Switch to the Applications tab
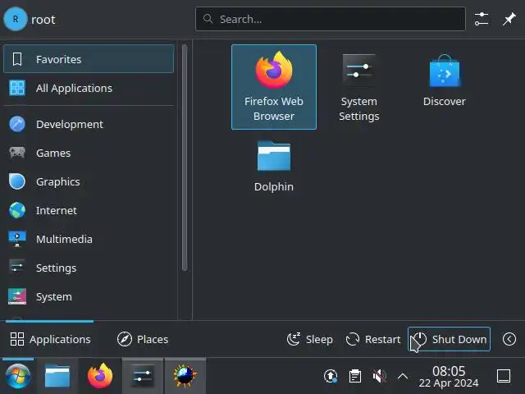 point(50,339)
